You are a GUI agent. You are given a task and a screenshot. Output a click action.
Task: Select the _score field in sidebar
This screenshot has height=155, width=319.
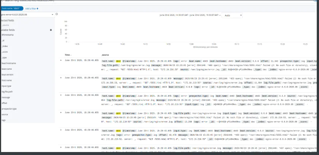coord(5,52)
